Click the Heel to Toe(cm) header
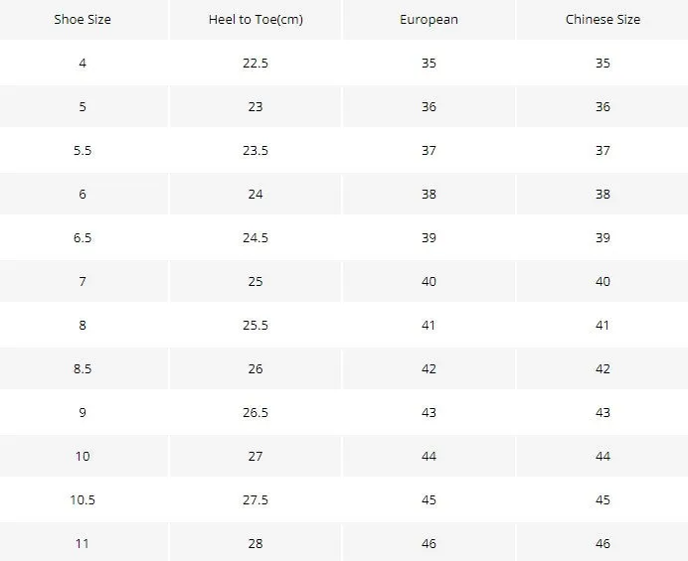The image size is (688, 561). click(256, 19)
